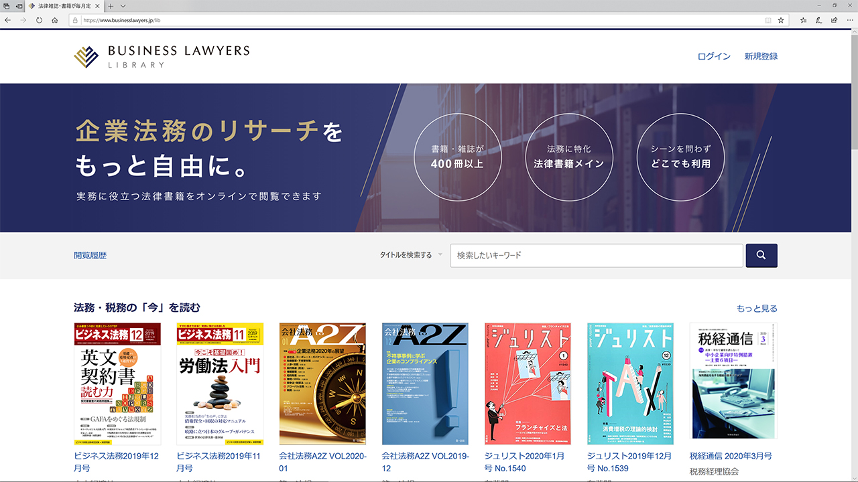858x482 pixels.
Task: Open 会社法務A2Z exclamation cover thumbnail
Action: tap(425, 384)
